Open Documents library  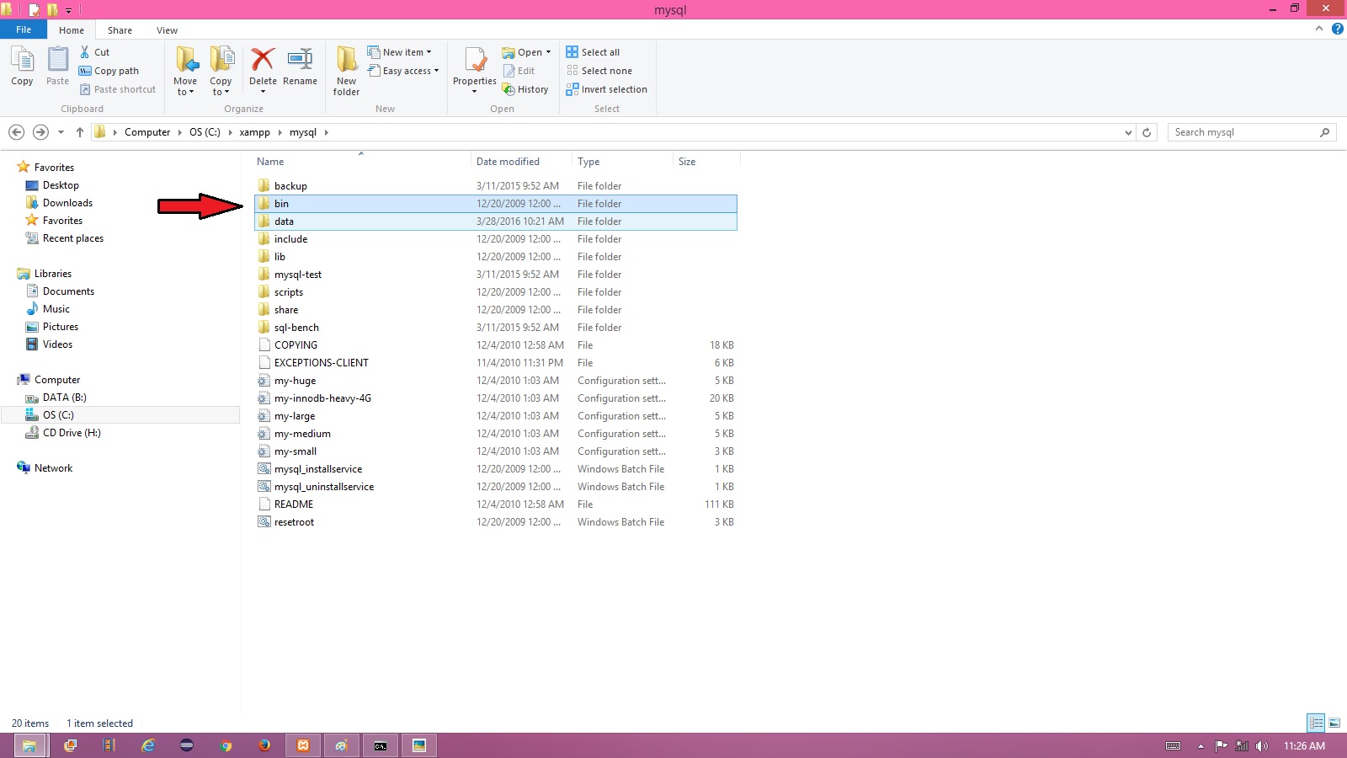[x=68, y=291]
